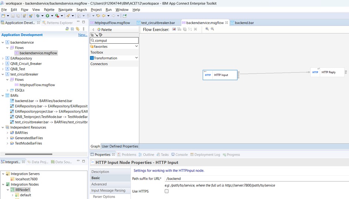Screen dimensions: 349x199
Task: Open the Project menu
Action: [96, 10]
